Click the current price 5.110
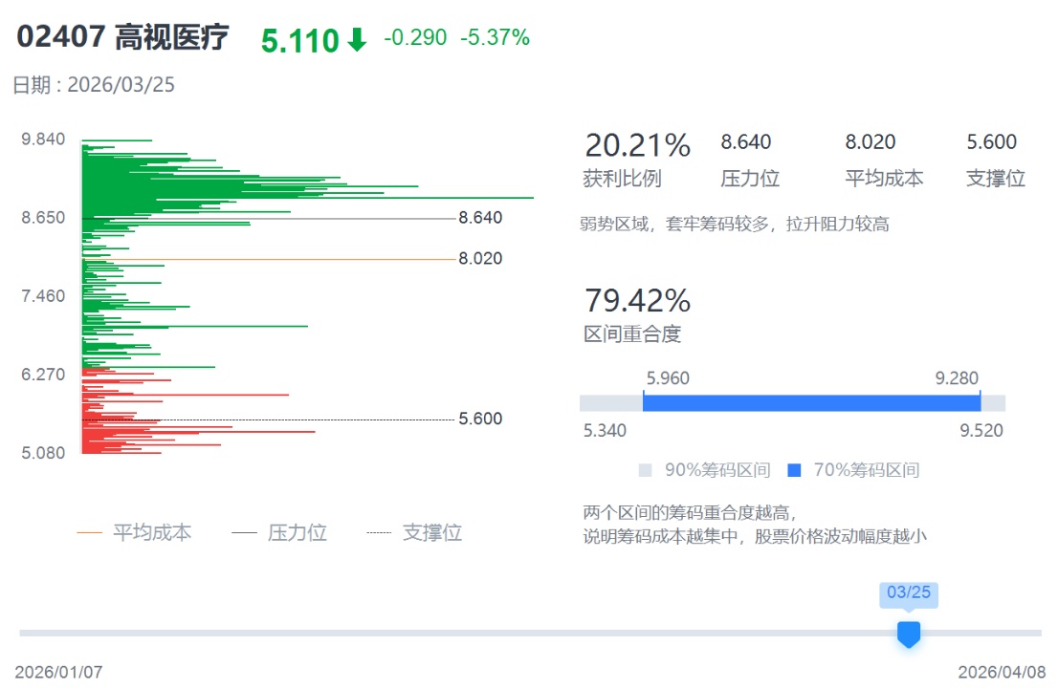Image resolution: width=1058 pixels, height=688 pixels. [x=299, y=41]
